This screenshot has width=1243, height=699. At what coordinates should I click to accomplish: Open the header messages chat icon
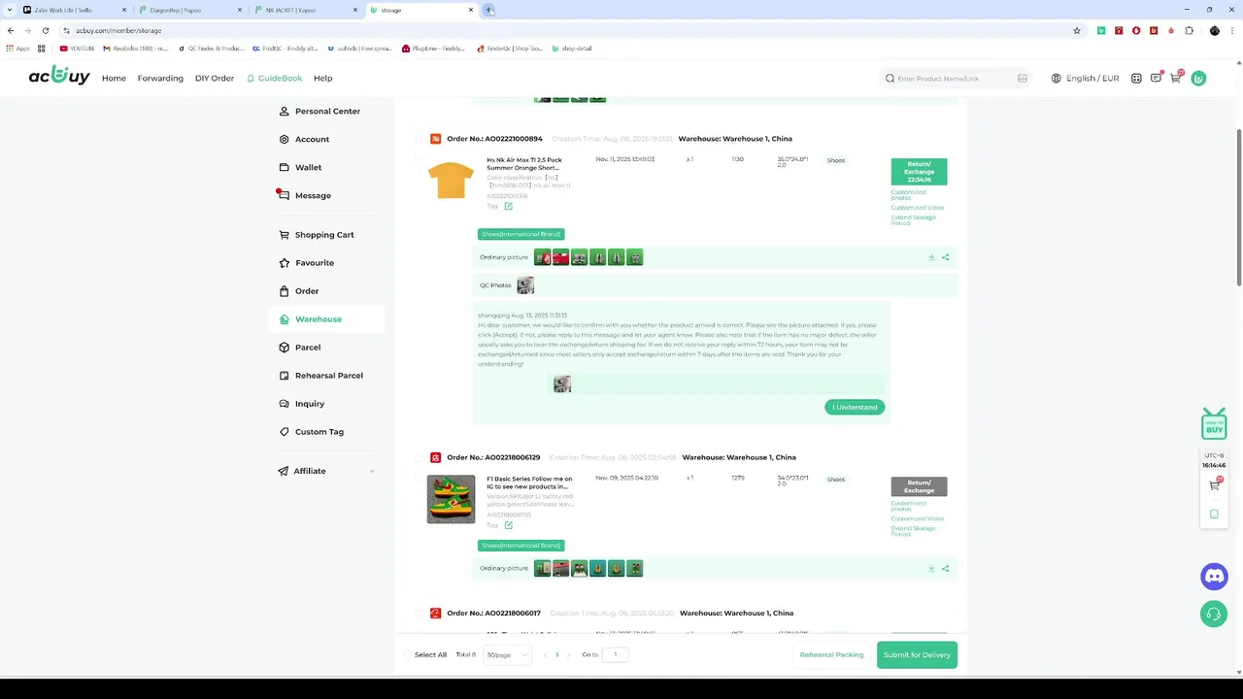[x=1156, y=79]
